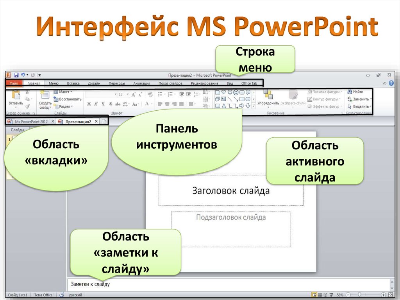Open the Раздел dropdown

click(x=63, y=106)
